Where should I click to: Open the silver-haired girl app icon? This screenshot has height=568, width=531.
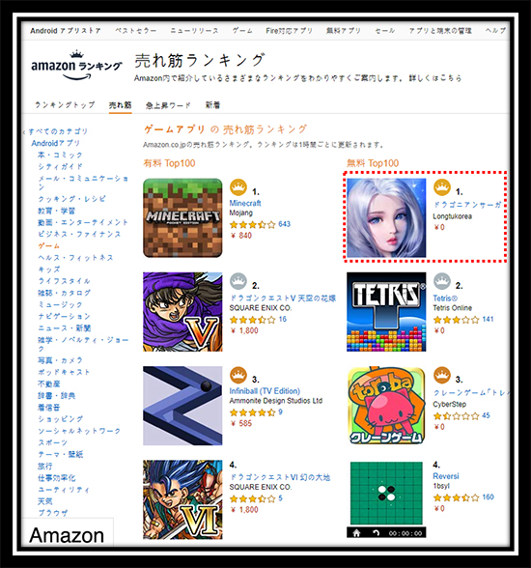click(x=386, y=217)
